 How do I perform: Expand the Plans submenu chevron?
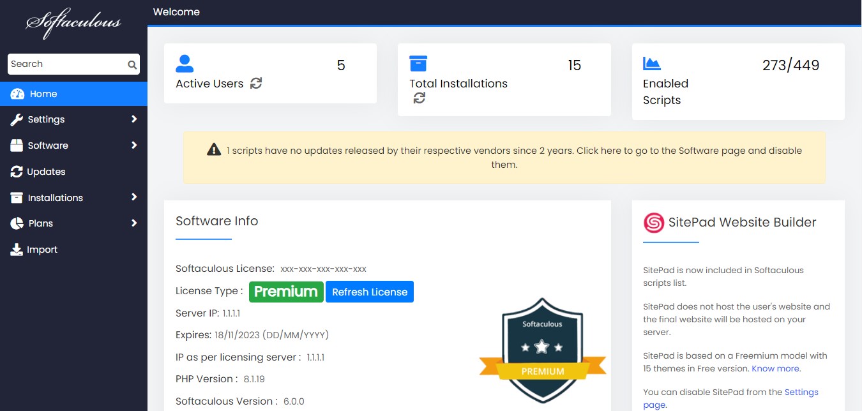[134, 223]
